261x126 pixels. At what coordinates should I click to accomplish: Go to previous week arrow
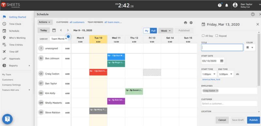[x=61, y=30]
